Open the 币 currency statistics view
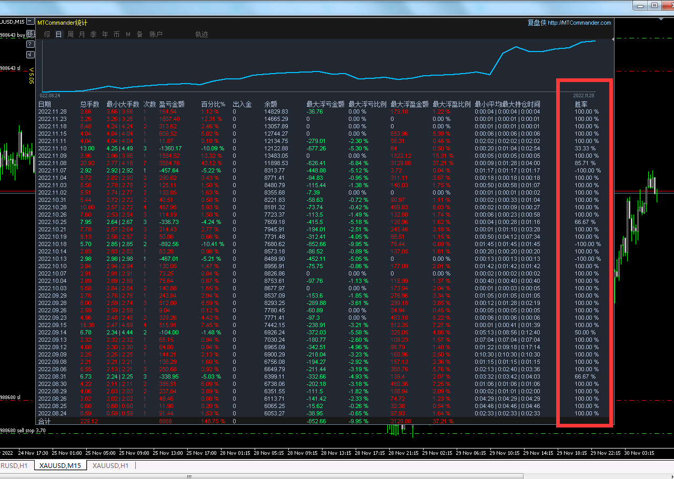 point(116,34)
